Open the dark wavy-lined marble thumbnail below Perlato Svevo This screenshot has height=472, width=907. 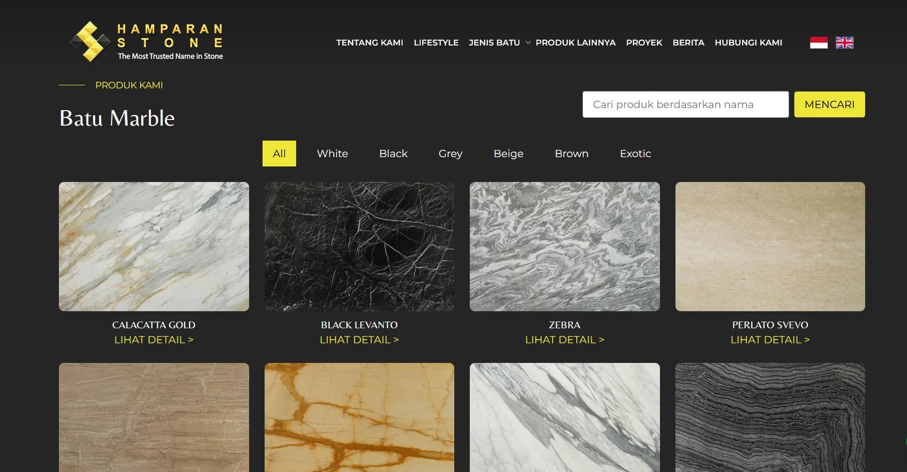tap(770, 417)
